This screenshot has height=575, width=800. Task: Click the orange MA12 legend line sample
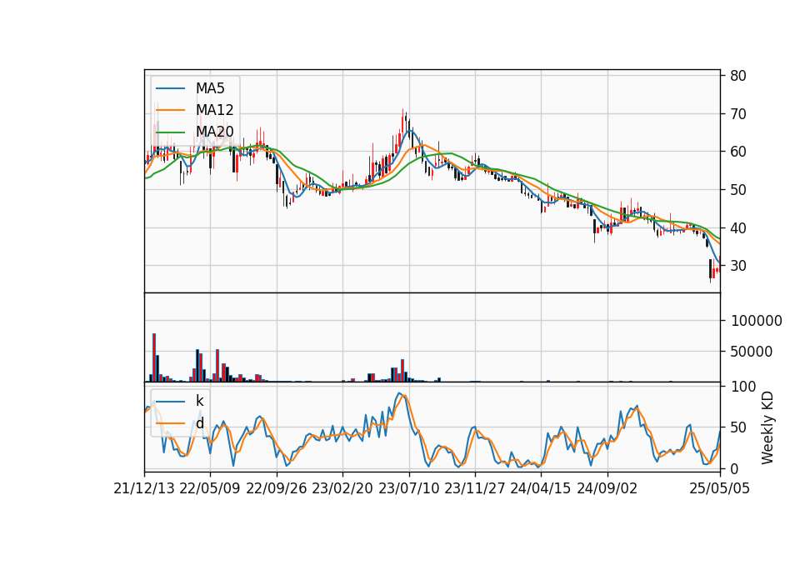click(170, 110)
